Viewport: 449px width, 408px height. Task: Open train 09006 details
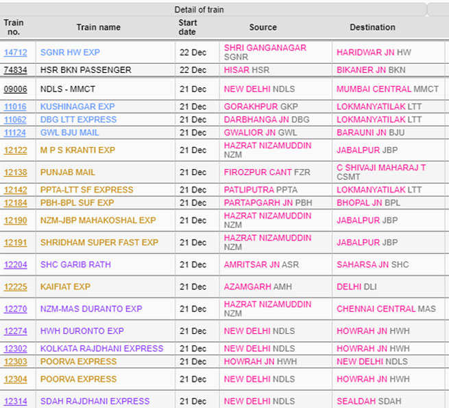pos(15,89)
